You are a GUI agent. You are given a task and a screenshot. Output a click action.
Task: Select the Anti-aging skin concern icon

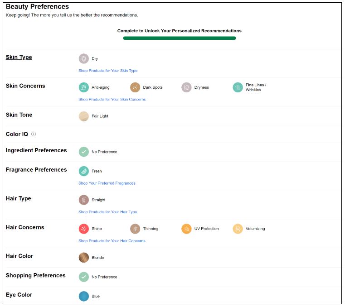[83, 87]
